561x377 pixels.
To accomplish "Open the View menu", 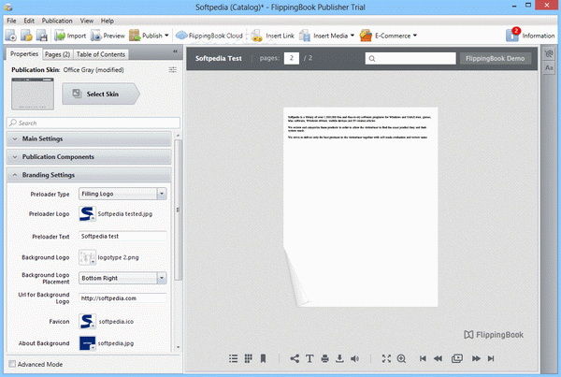I will (x=87, y=21).
